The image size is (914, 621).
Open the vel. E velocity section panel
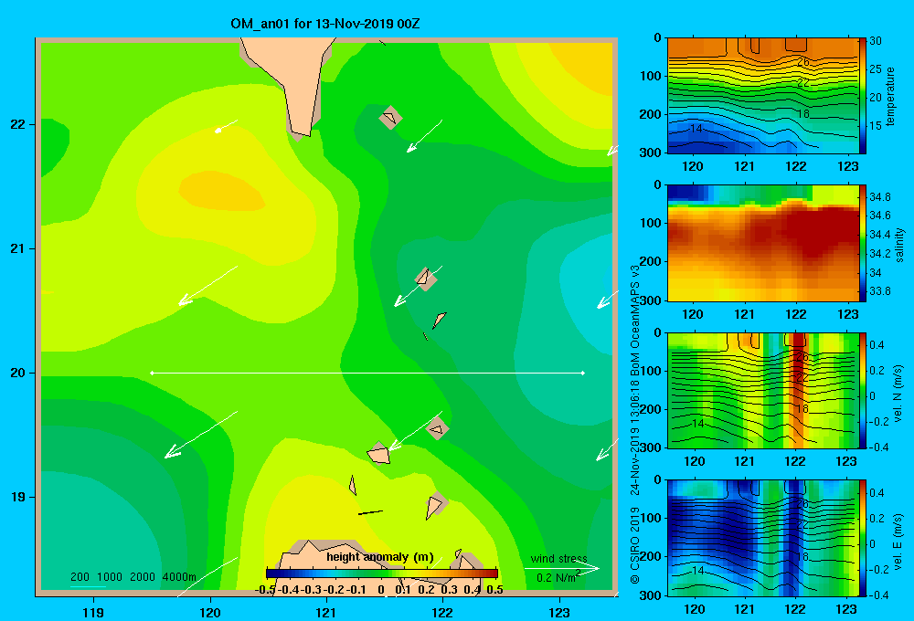[762, 538]
